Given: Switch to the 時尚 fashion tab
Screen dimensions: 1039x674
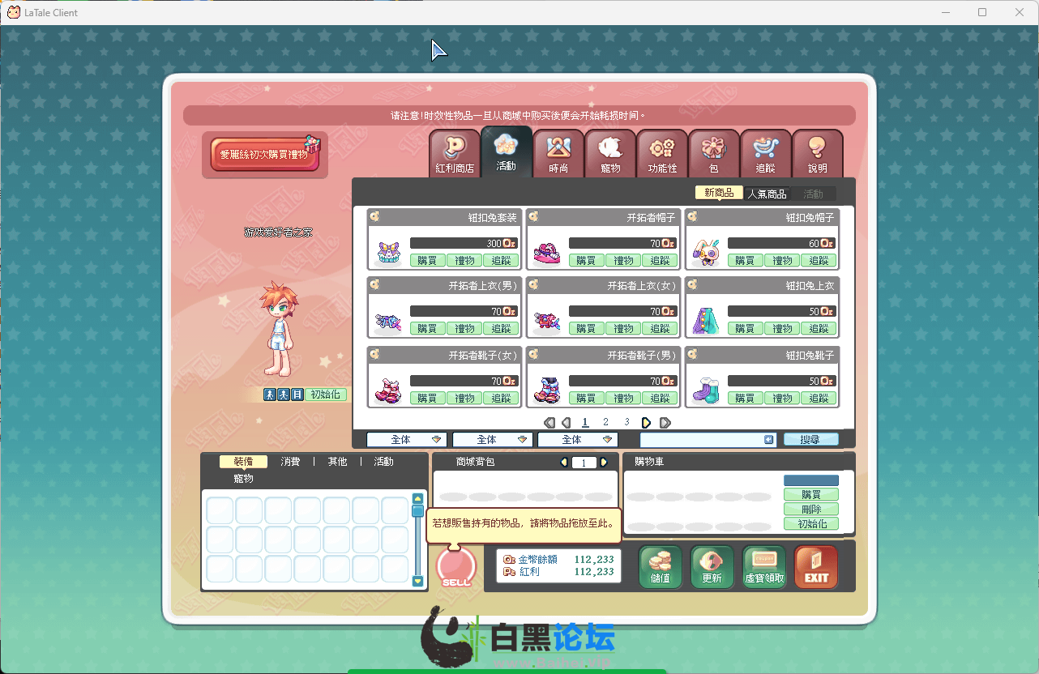Looking at the screenshot, I should (x=558, y=154).
